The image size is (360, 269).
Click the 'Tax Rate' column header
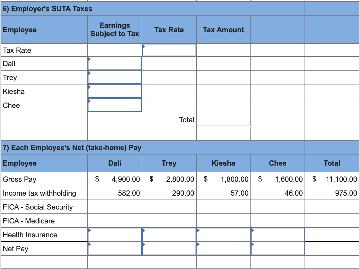tap(169, 30)
